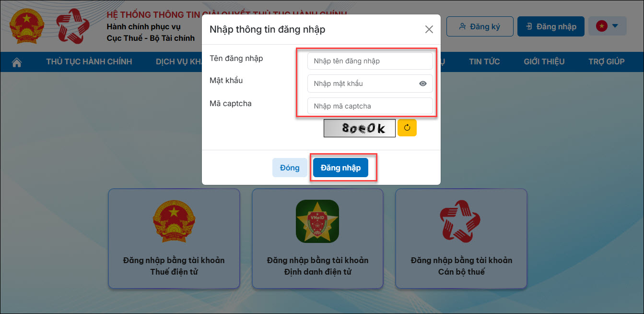Click the home icon in navigation bar
Screen dimensions: 644x314
[17, 61]
